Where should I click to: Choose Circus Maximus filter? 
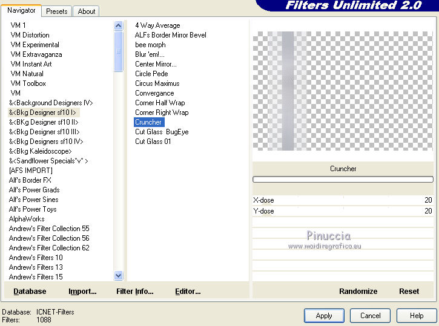coord(157,83)
